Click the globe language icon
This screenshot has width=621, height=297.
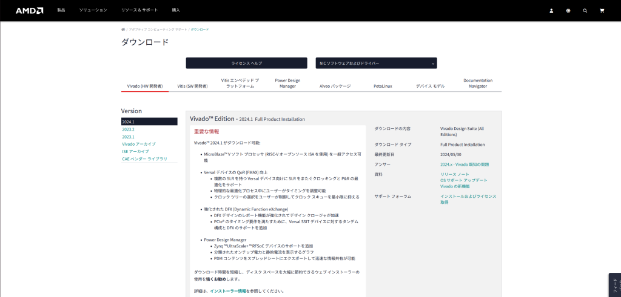coord(568,10)
